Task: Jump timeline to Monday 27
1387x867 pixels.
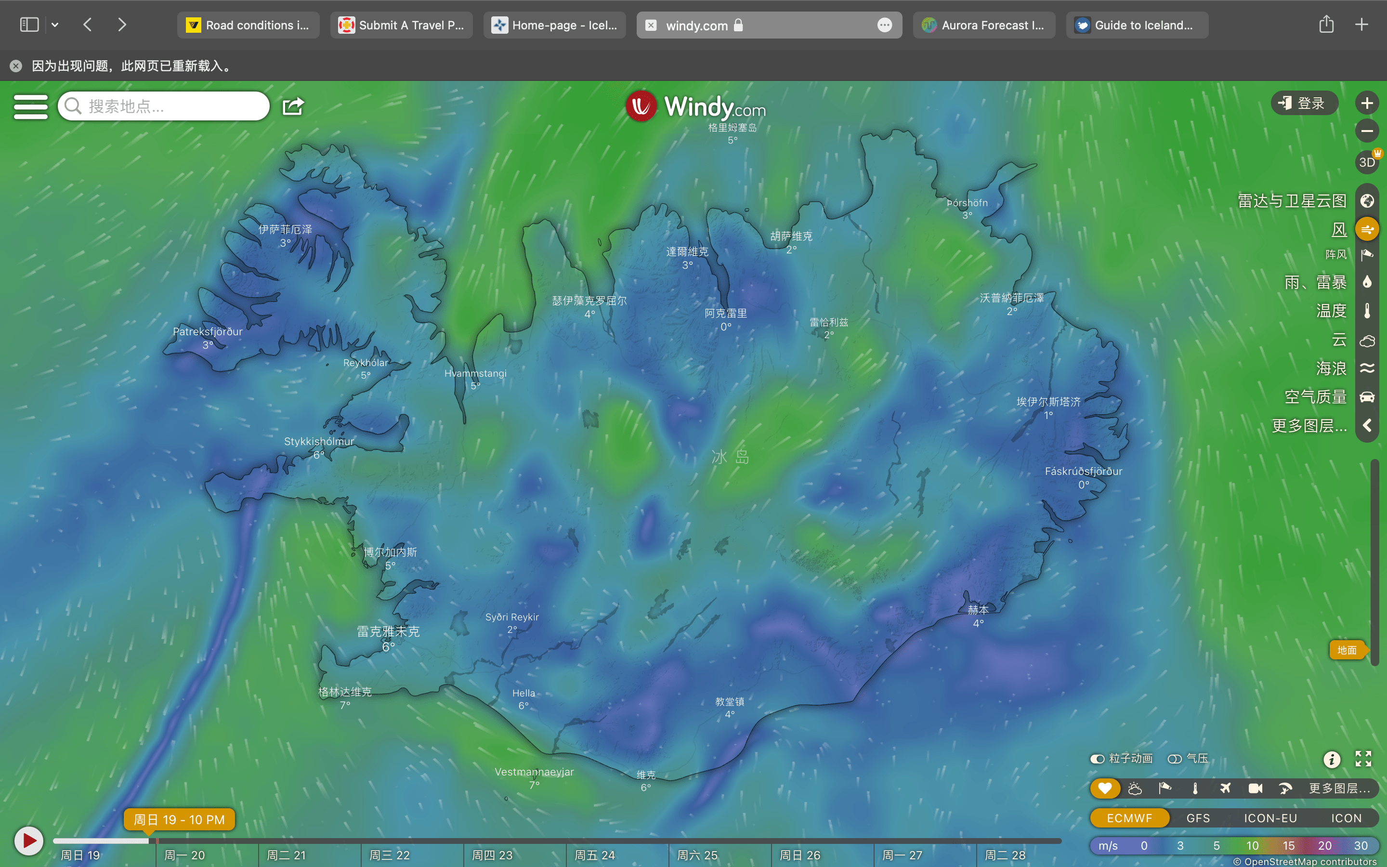Action: click(903, 855)
